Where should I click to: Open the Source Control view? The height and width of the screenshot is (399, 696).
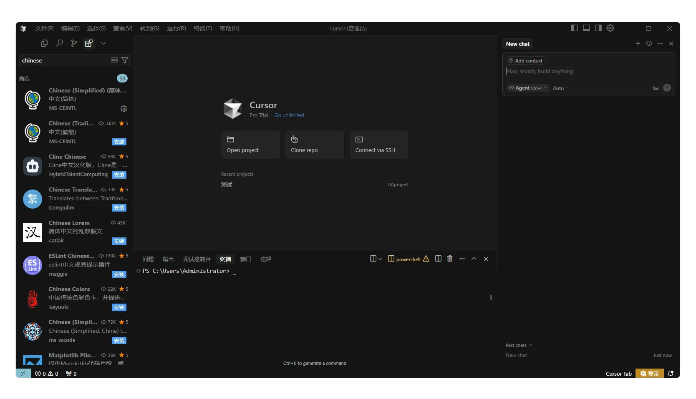click(74, 43)
